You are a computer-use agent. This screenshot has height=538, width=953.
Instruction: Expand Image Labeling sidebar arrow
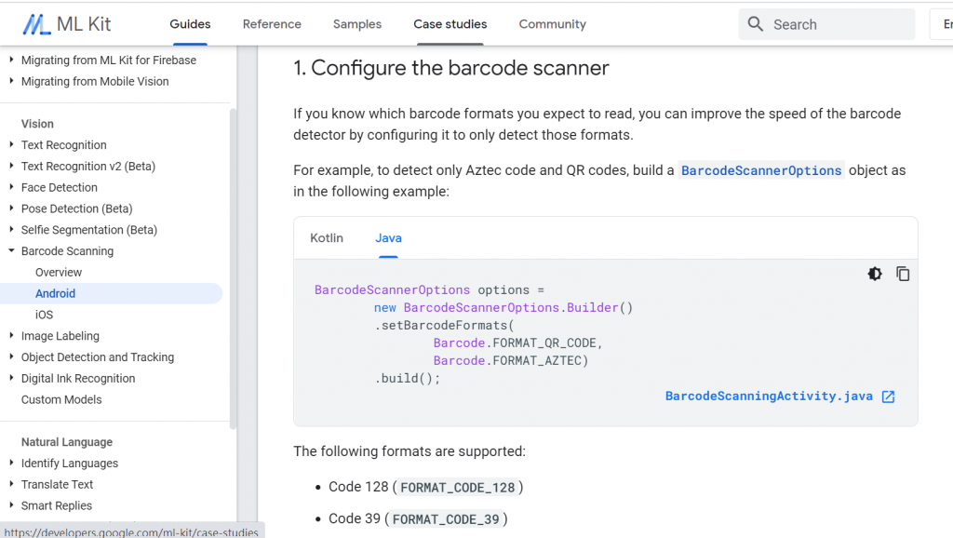[11, 336]
